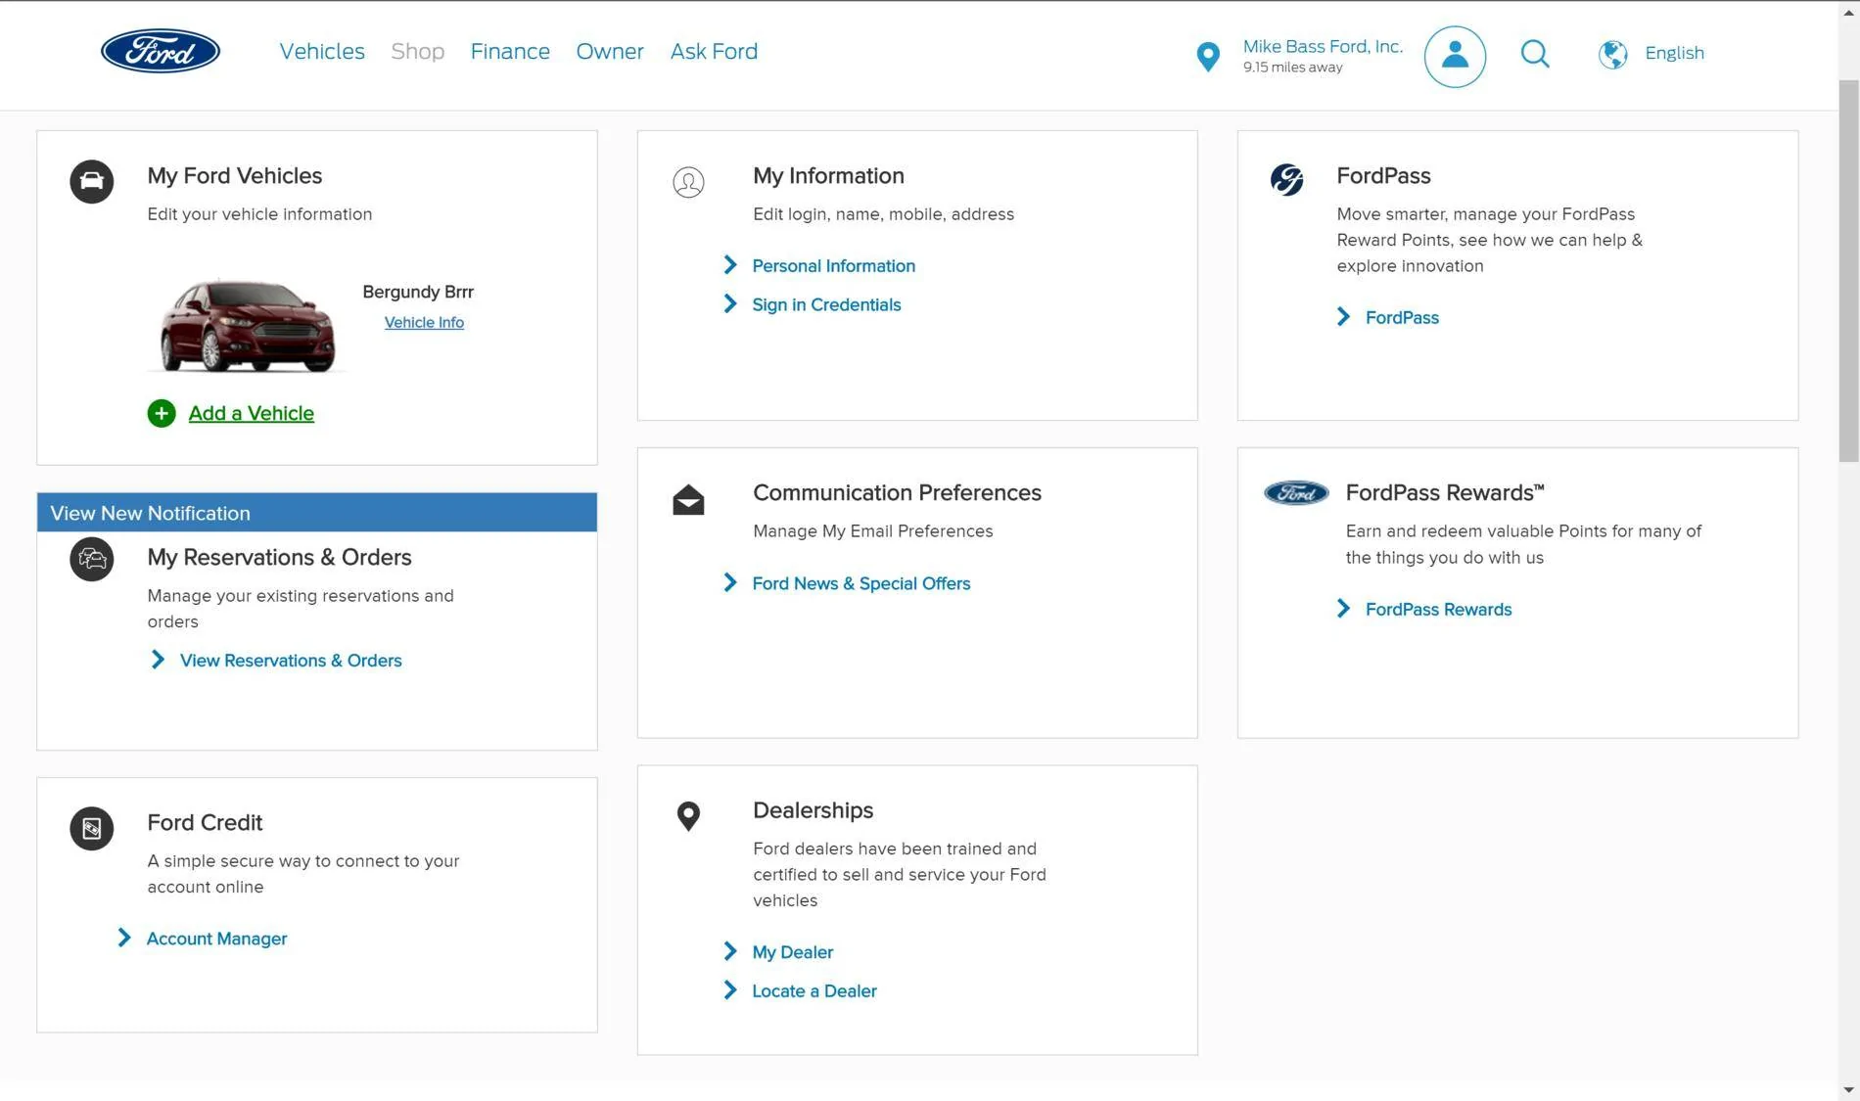Click the Communication Preferences heading
This screenshot has height=1101, width=1860.
(897, 493)
